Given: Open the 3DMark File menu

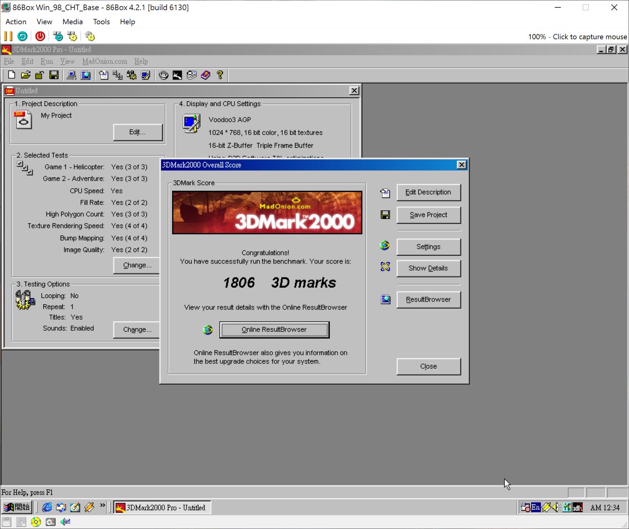Looking at the screenshot, I should (x=9, y=62).
